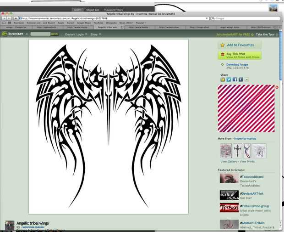The width and height of the screenshot is (284, 232).
Task: Click the deviantART logo
Action: pyautogui.click(x=12, y=34)
